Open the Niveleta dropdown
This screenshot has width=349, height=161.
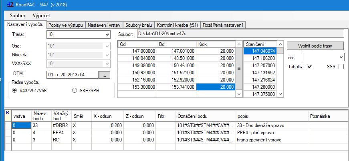[107, 55]
